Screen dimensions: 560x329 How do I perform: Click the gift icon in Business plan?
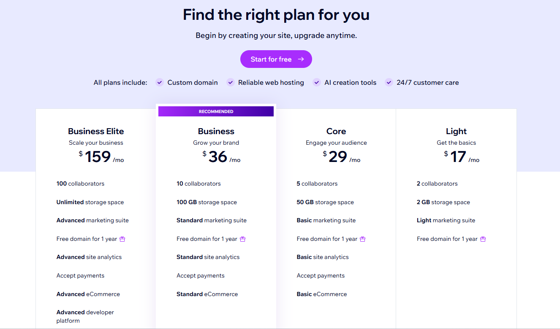[x=242, y=239]
